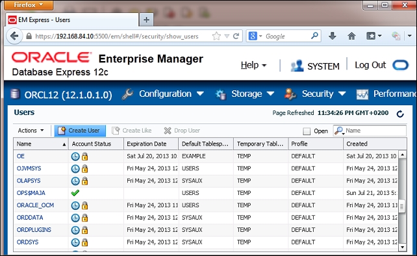The width and height of the screenshot is (417, 256).
Task: Open the Security menu
Action: coord(323,94)
